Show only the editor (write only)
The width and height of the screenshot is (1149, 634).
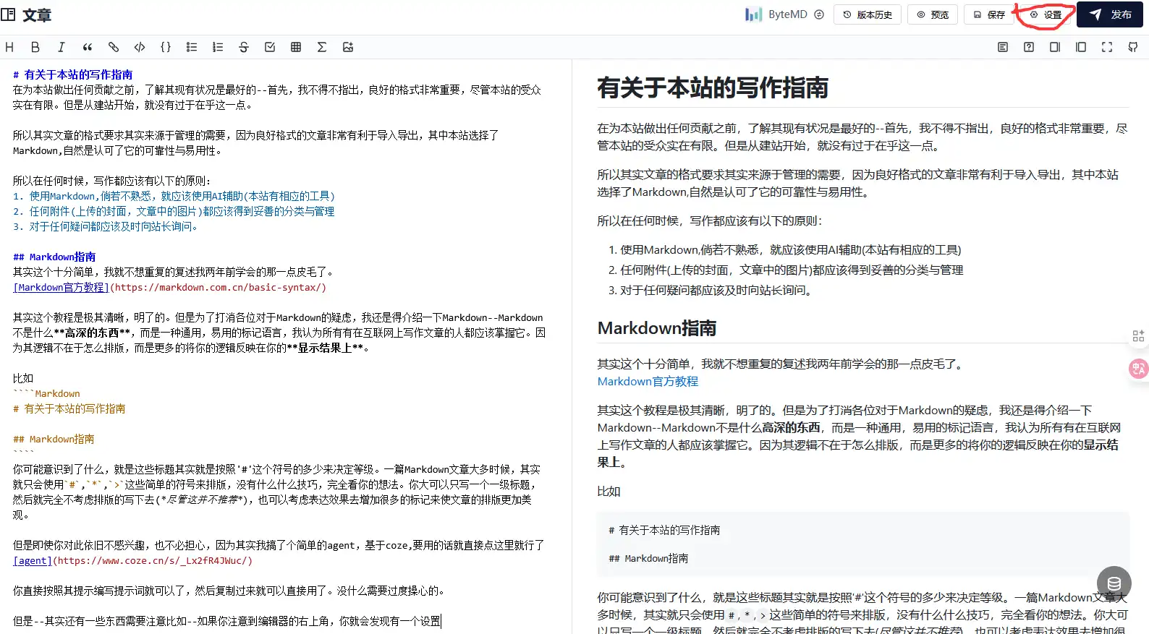pyautogui.click(x=1055, y=47)
